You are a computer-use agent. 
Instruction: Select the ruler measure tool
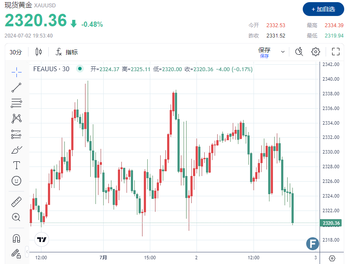click(16, 201)
